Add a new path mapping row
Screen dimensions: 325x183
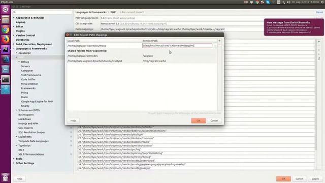pos(219,41)
